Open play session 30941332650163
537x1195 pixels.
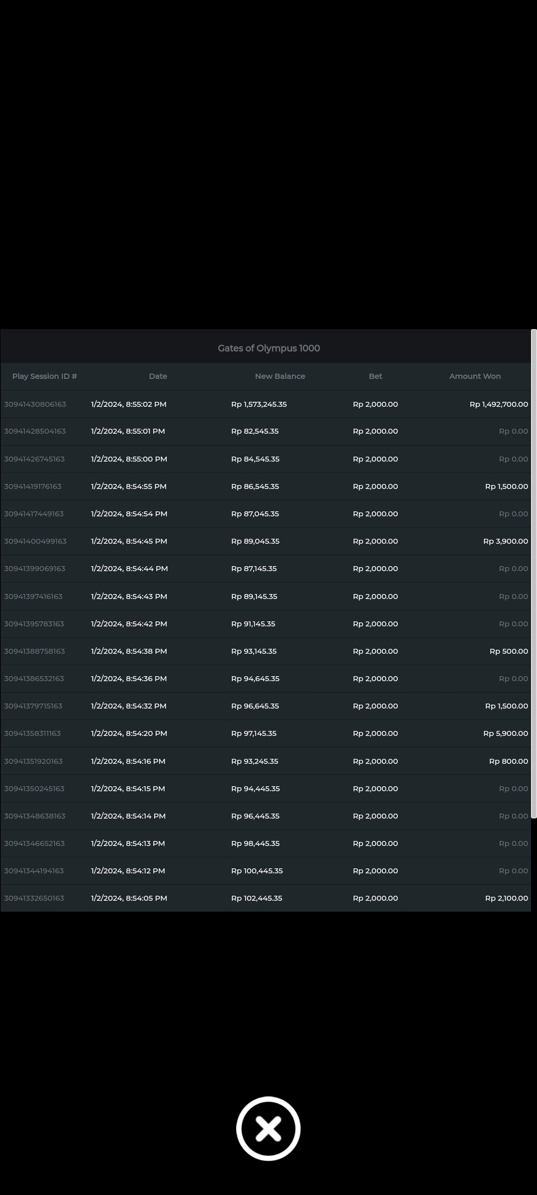[34, 898]
